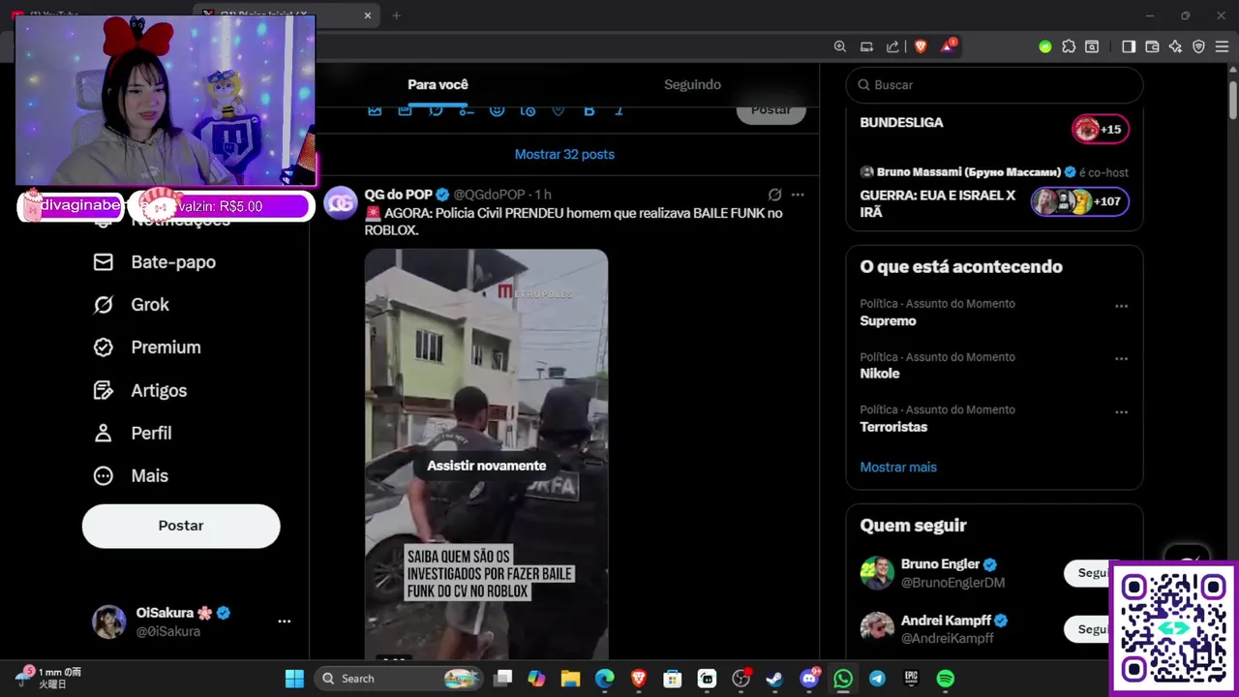
Task: Open File Explorer from taskbar
Action: [x=570, y=679]
